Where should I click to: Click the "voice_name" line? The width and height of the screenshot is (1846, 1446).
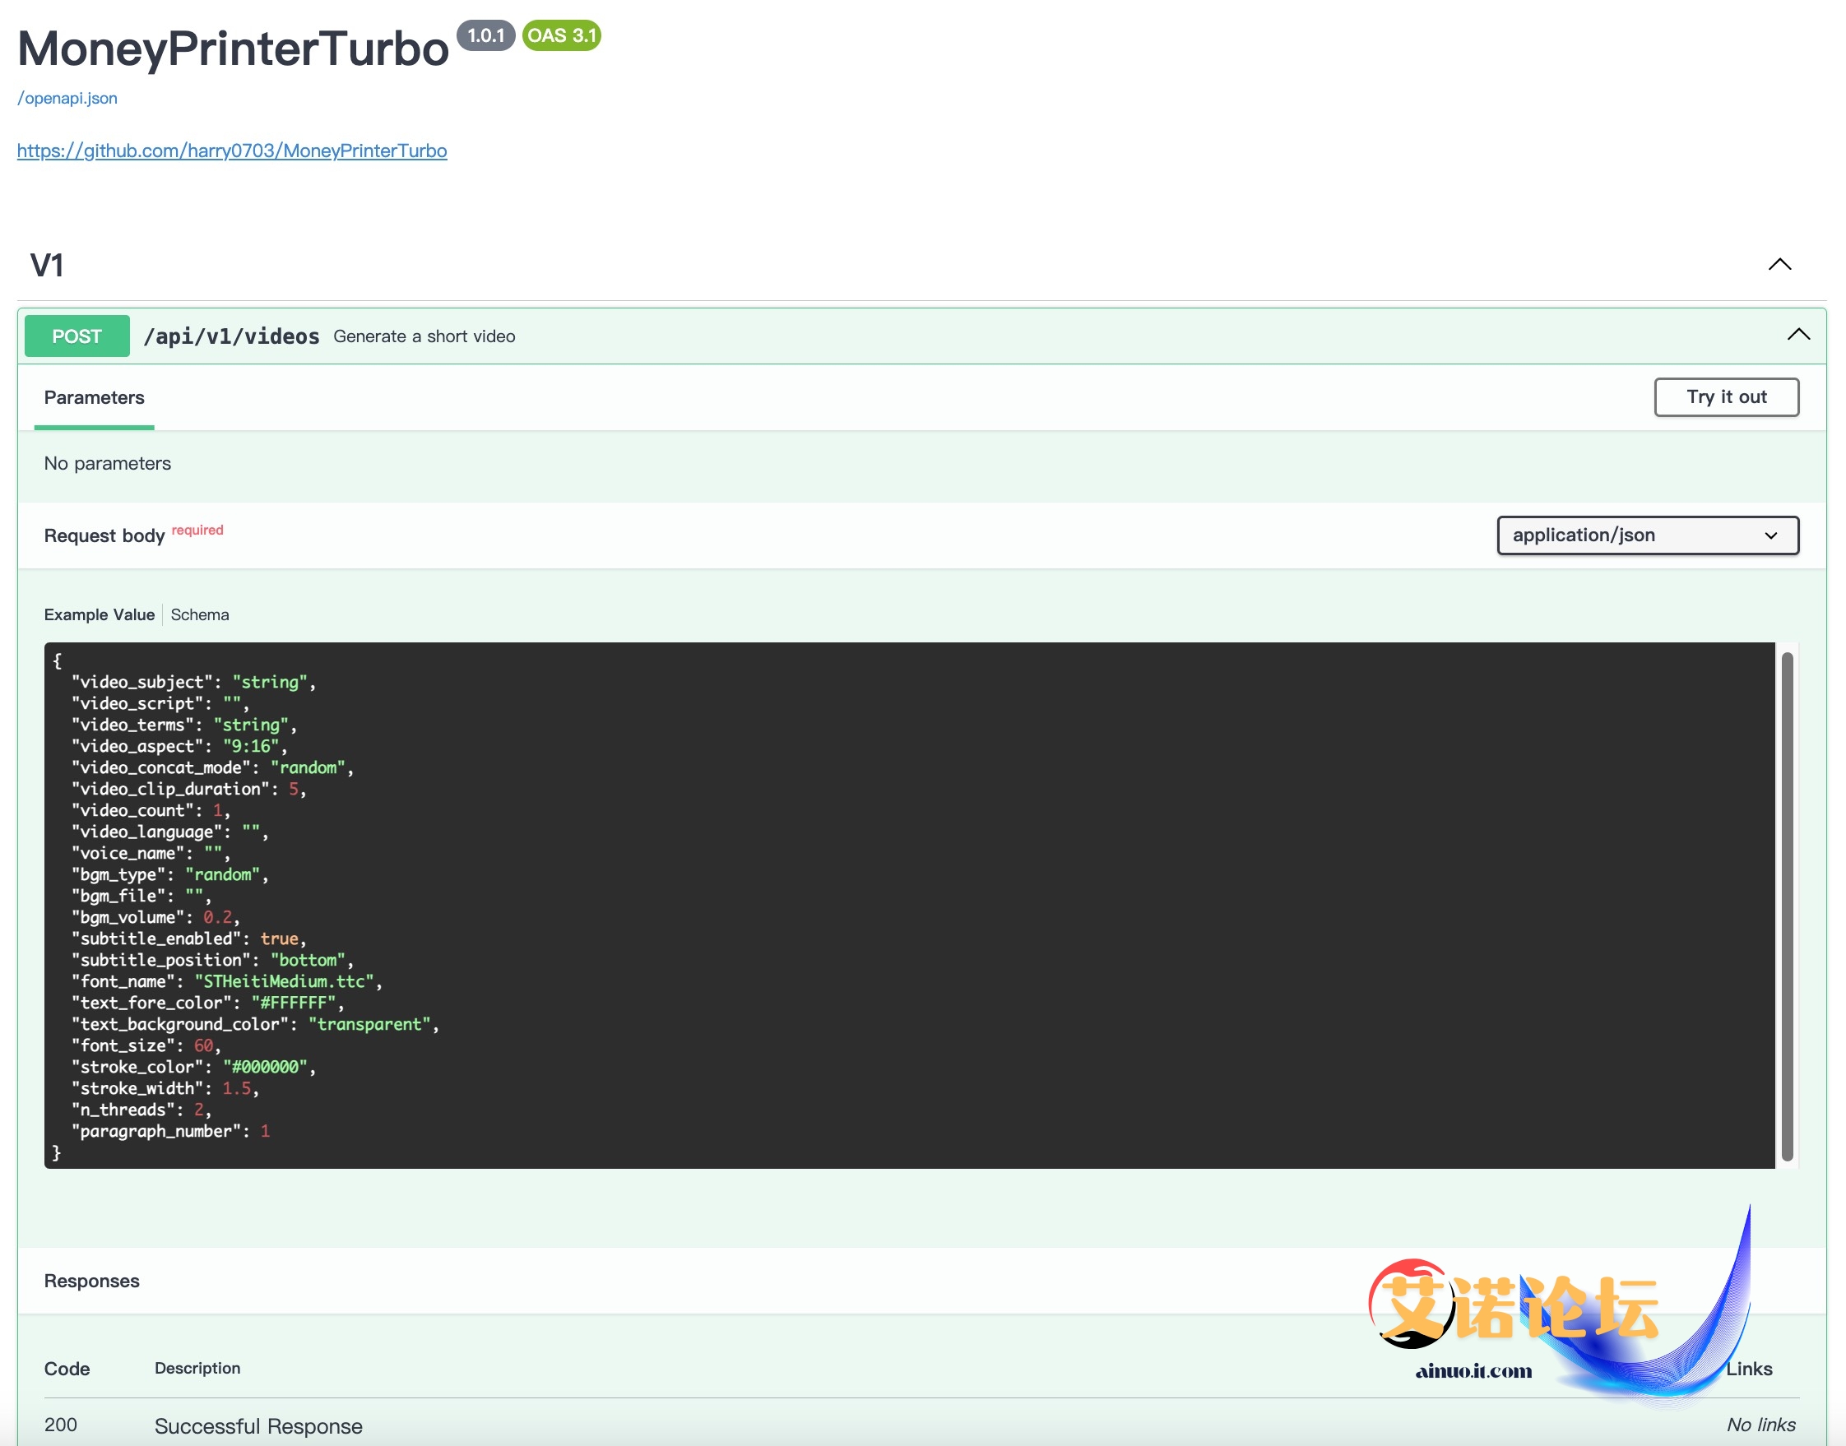151,854
